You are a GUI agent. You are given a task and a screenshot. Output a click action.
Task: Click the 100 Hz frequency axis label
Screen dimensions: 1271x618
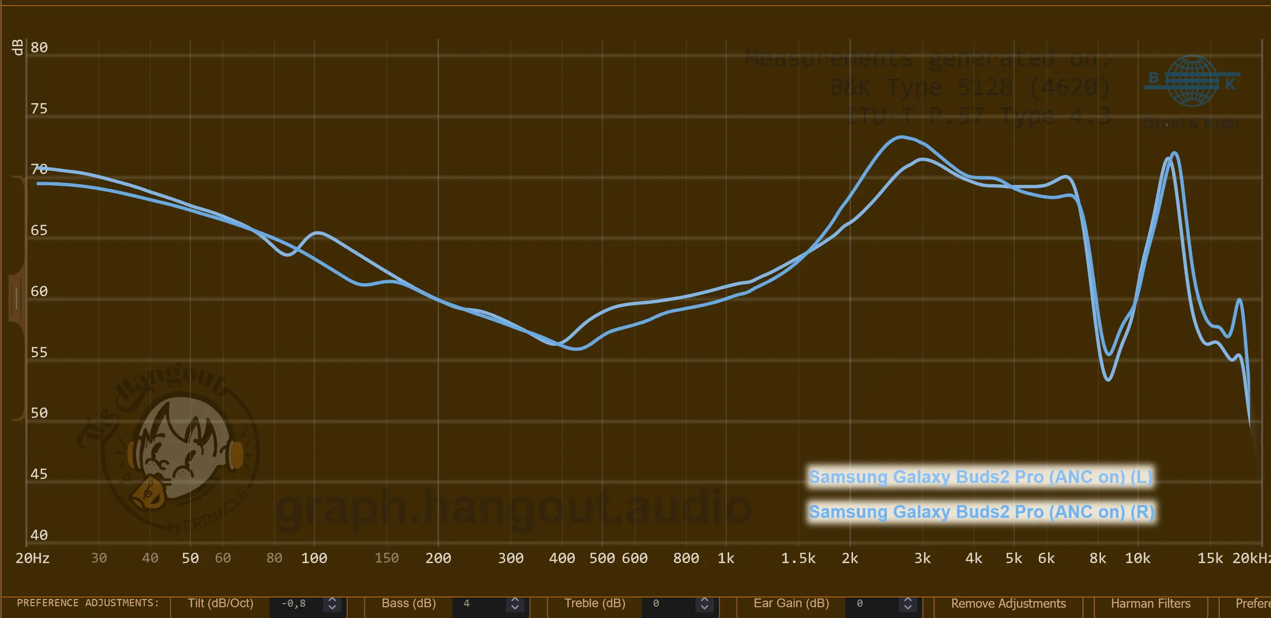(314, 558)
